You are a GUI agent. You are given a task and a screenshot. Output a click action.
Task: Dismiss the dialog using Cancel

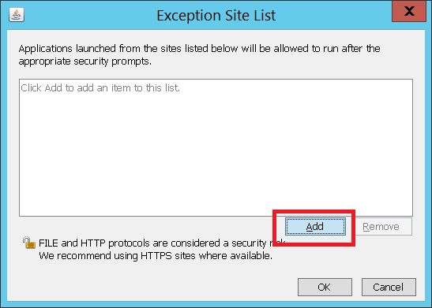click(389, 287)
